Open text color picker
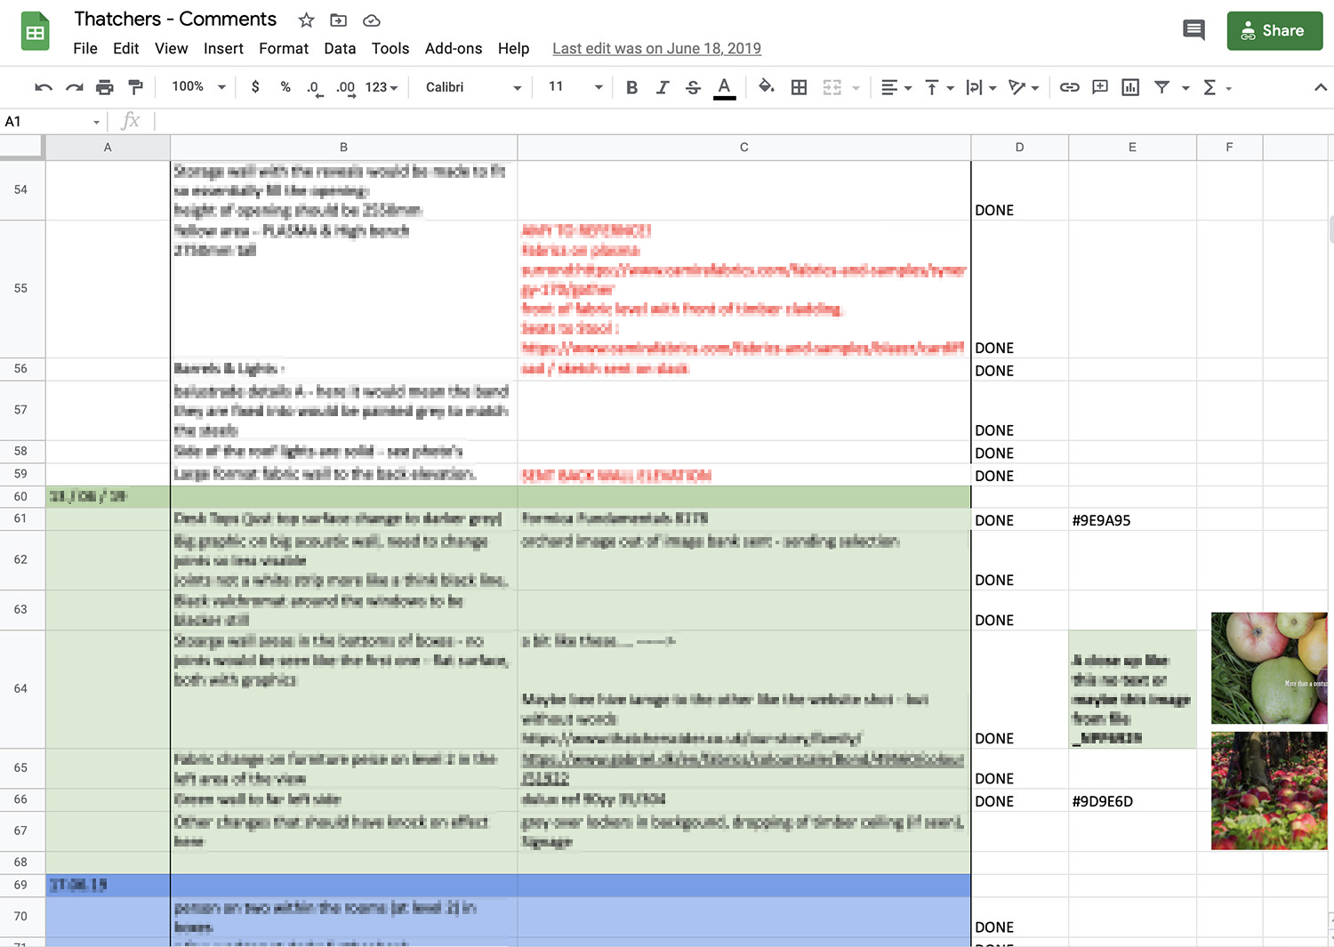Viewport: 1334px width, 947px height. (x=725, y=87)
